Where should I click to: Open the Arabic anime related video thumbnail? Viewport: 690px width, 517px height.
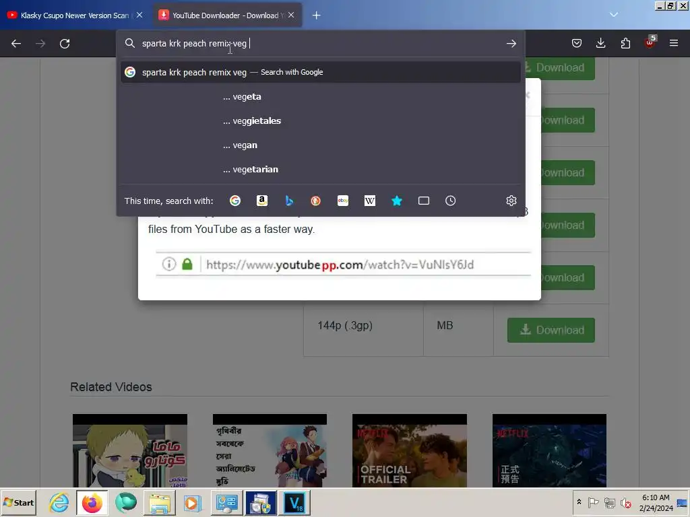coord(130,450)
